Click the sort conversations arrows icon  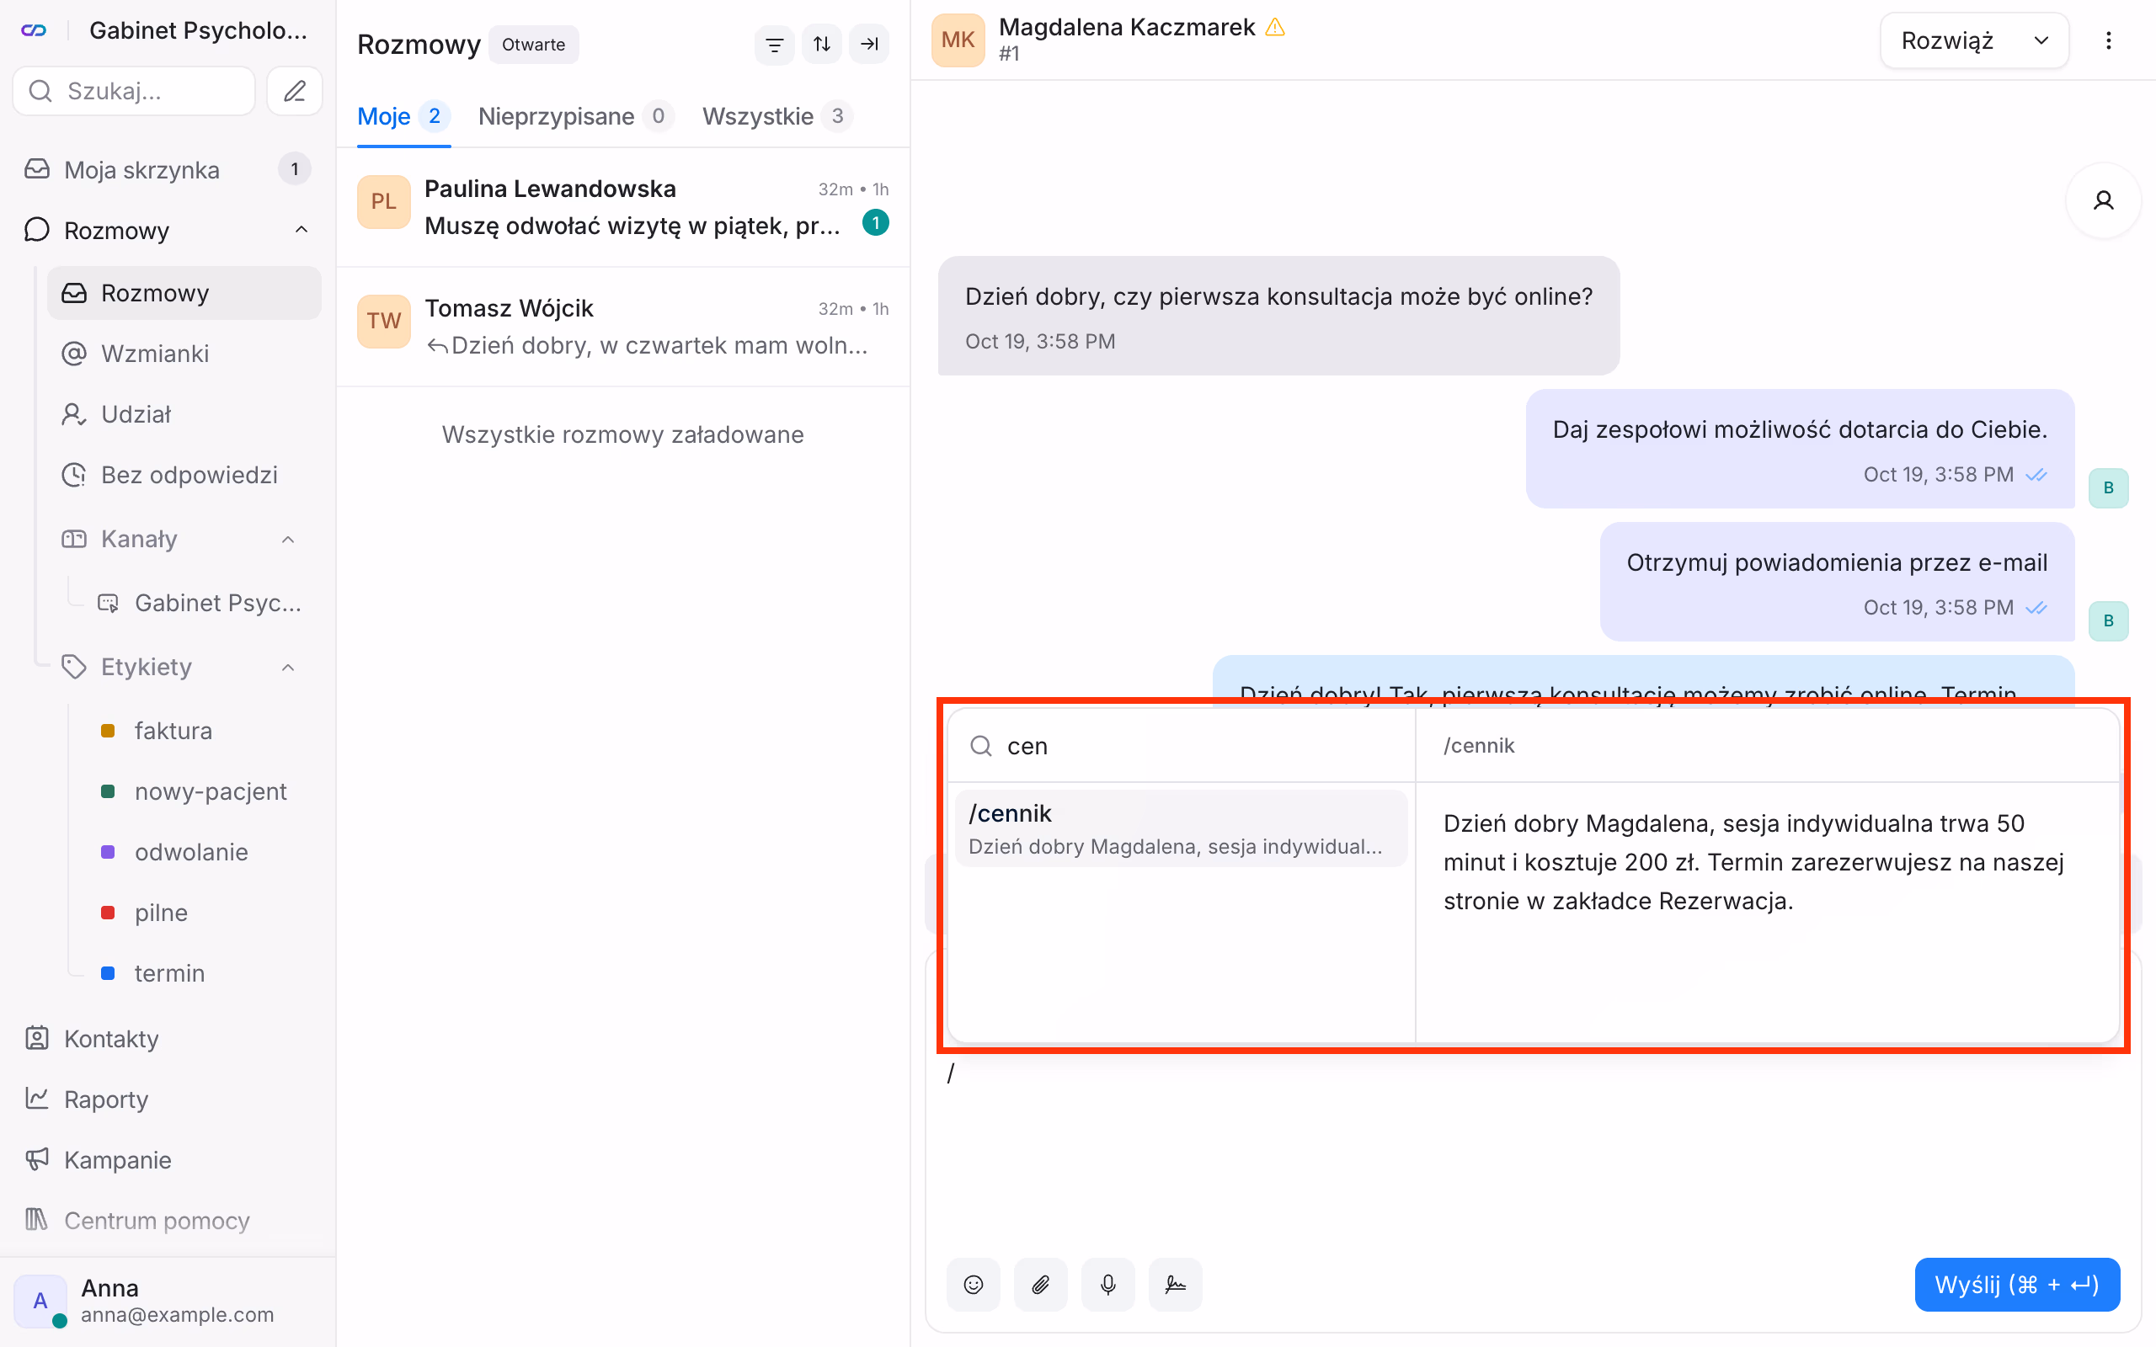coord(821,44)
